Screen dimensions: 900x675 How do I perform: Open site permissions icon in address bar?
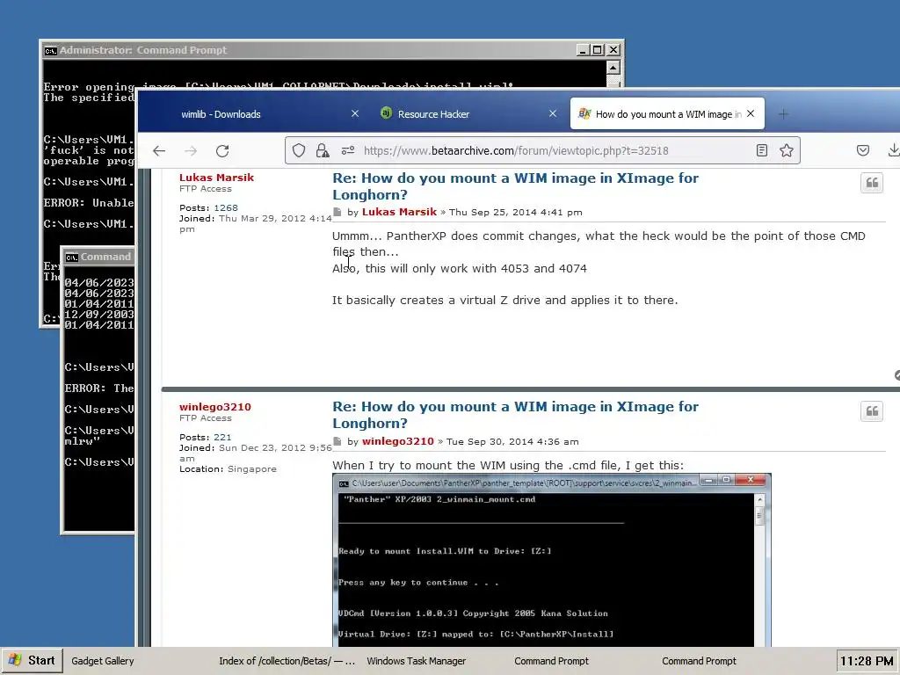(348, 151)
